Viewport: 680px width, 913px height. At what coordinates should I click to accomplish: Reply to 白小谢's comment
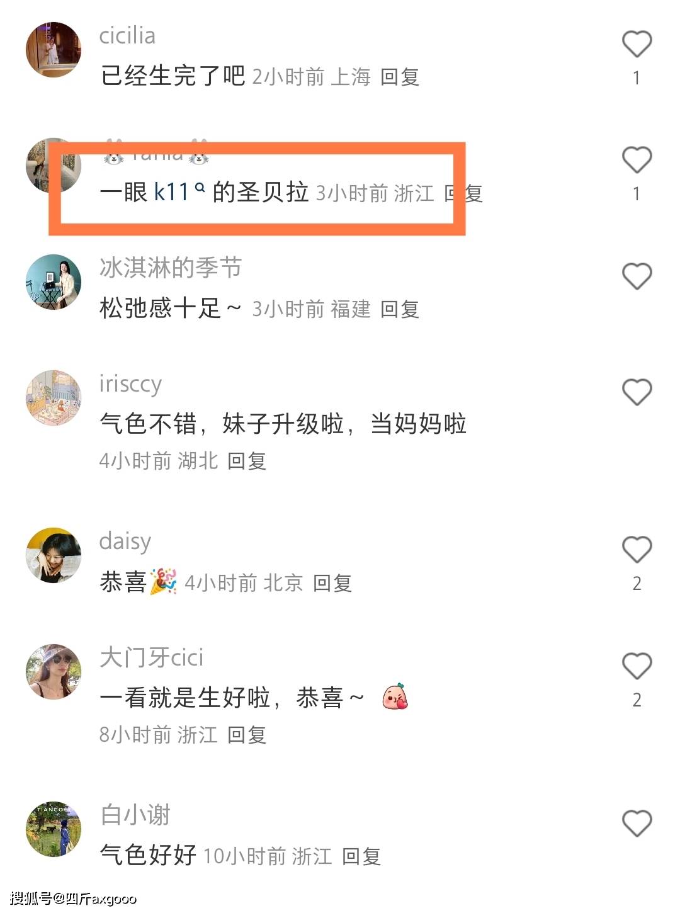(361, 856)
